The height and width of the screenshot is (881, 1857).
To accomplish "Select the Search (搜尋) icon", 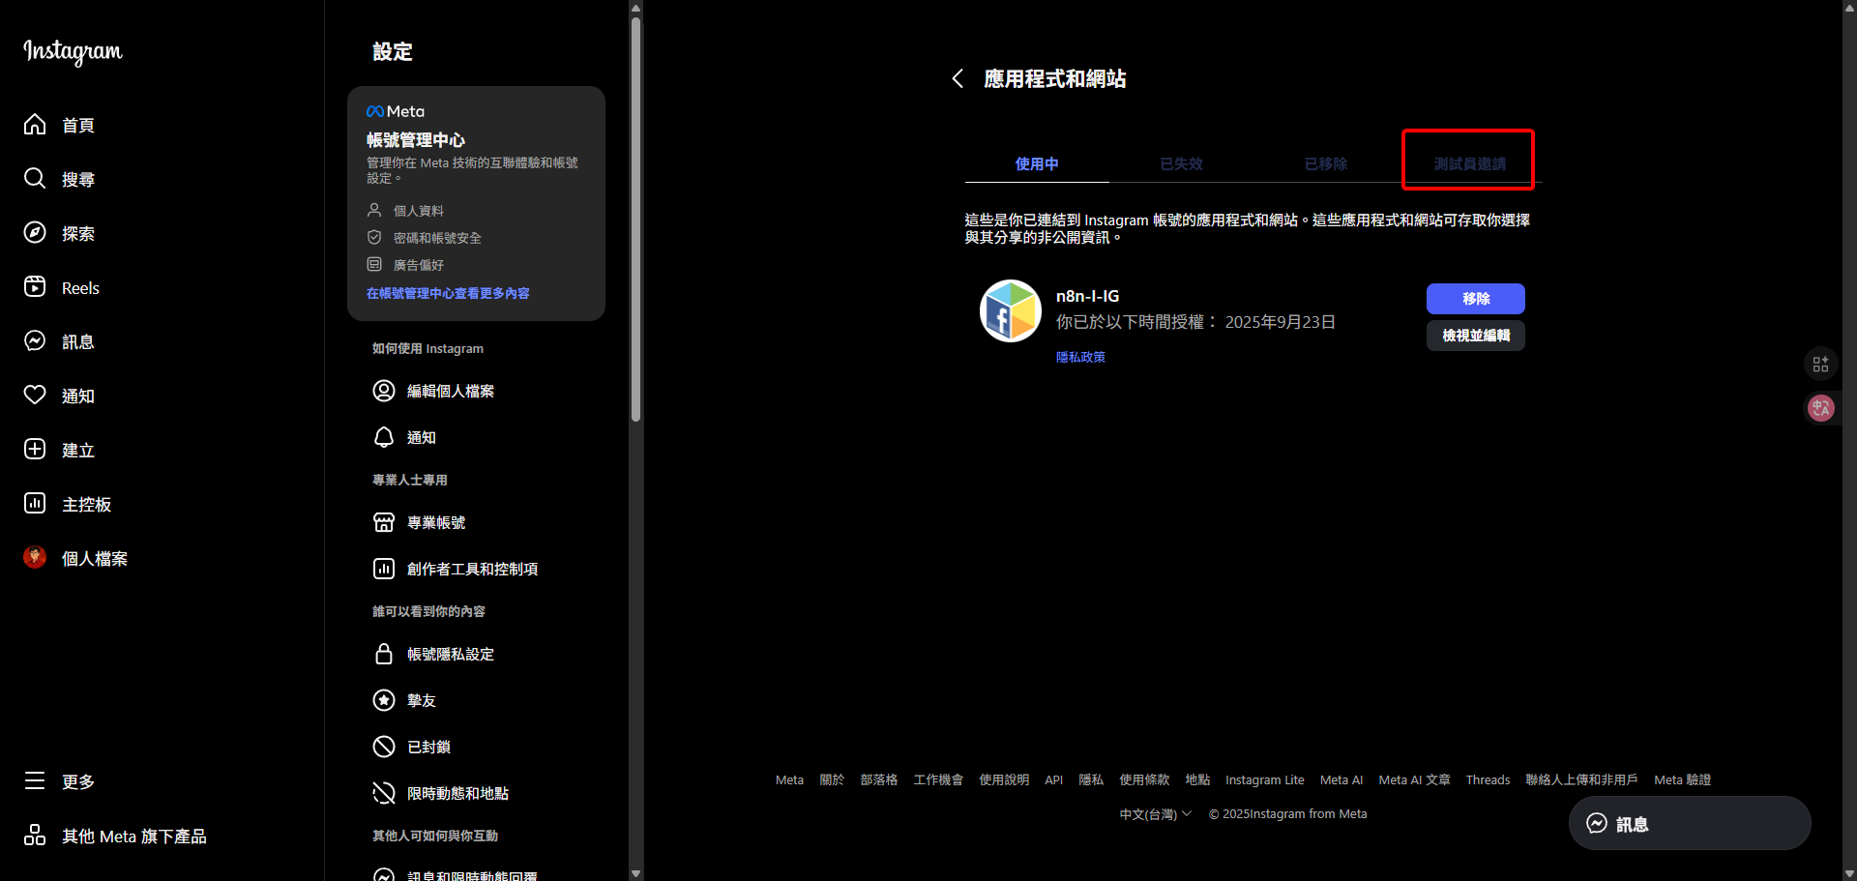I will coord(35,178).
